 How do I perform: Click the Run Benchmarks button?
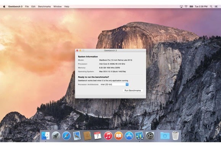click(x=133, y=91)
